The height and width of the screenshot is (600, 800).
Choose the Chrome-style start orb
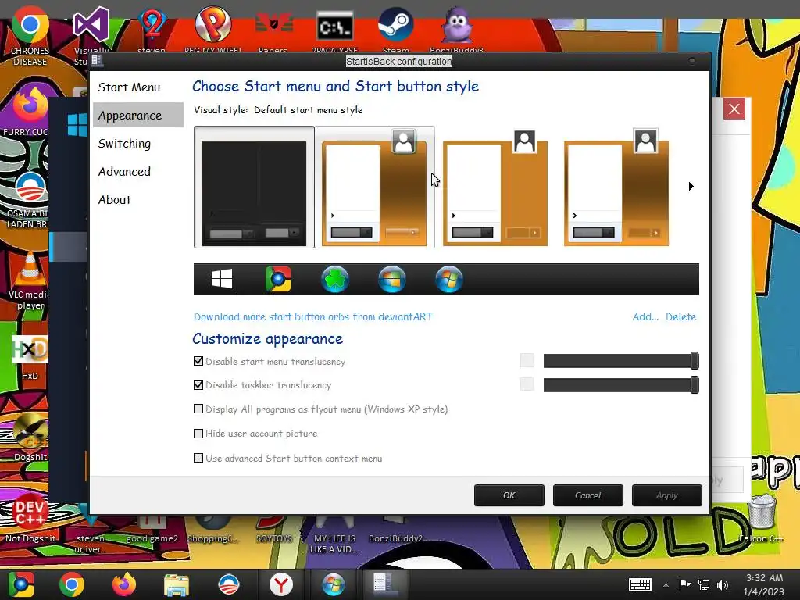click(x=278, y=279)
